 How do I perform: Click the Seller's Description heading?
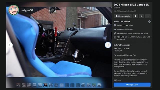click(122, 45)
